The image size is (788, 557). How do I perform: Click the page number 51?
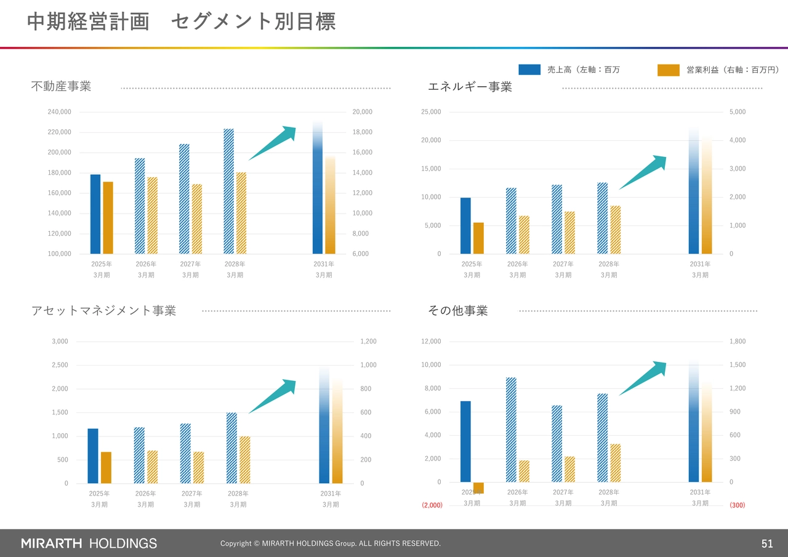(x=767, y=543)
